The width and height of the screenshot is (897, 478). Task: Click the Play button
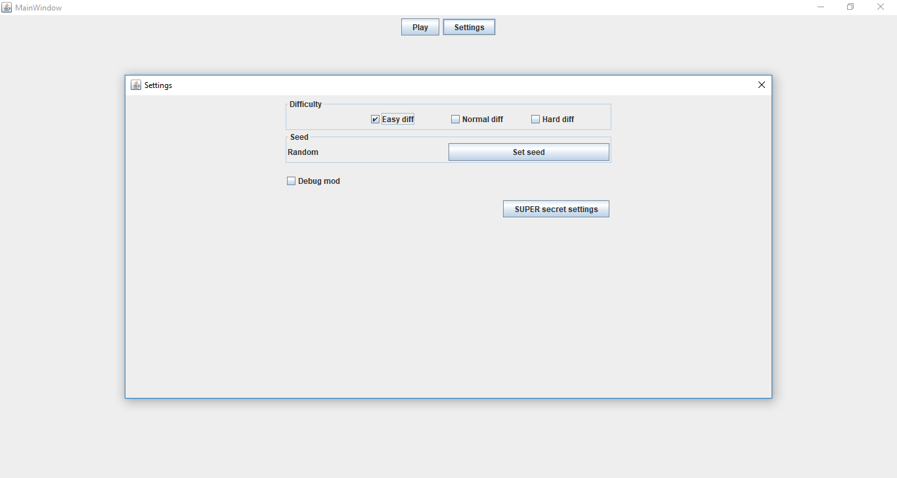coord(420,27)
